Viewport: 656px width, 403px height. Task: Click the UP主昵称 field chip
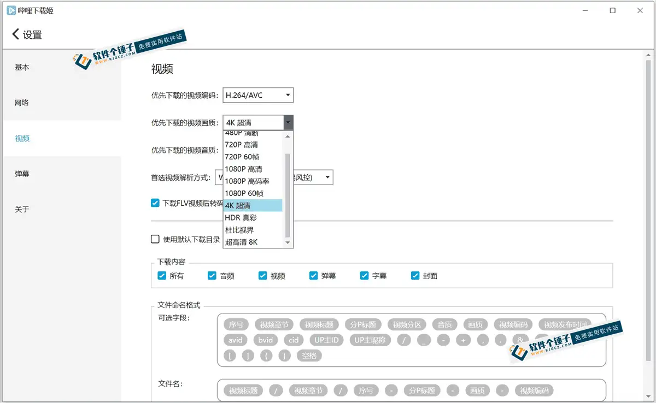pos(370,340)
